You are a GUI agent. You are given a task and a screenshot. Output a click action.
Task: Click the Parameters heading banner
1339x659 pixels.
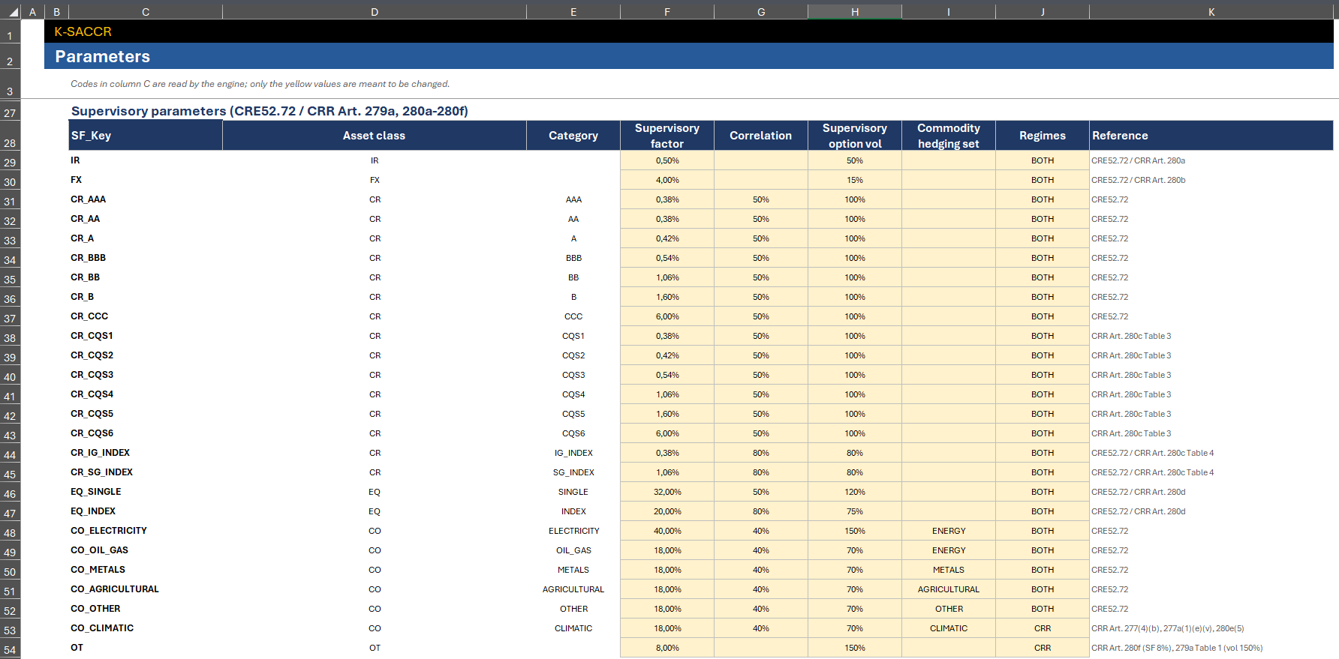pos(688,56)
